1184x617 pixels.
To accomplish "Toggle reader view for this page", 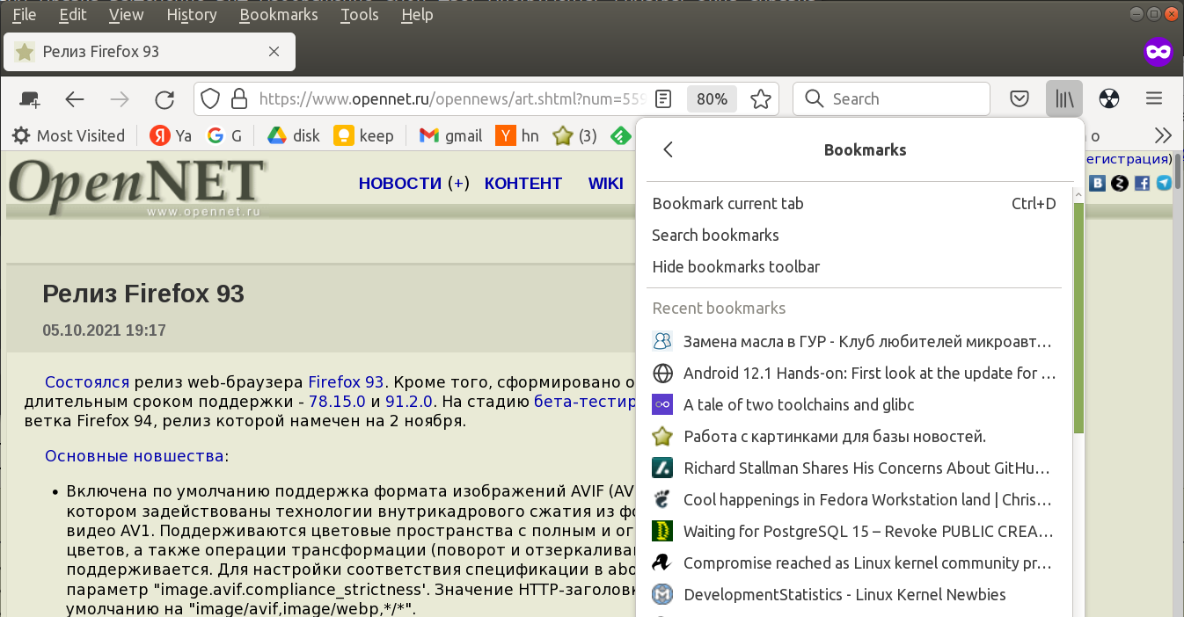I will tap(664, 98).
